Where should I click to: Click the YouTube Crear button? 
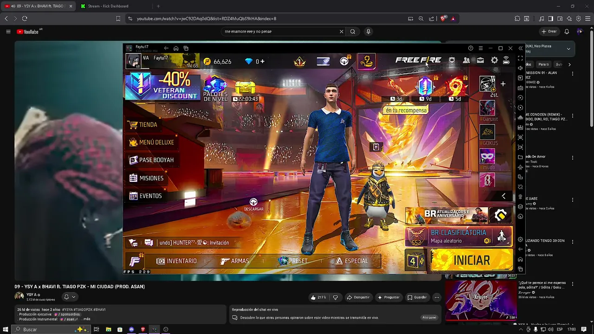tap(549, 32)
